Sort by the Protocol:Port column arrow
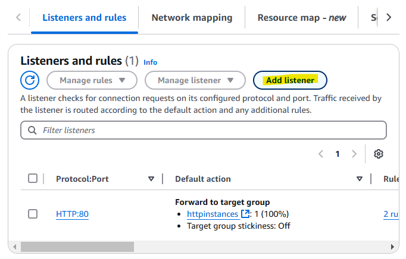 pyautogui.click(x=151, y=179)
